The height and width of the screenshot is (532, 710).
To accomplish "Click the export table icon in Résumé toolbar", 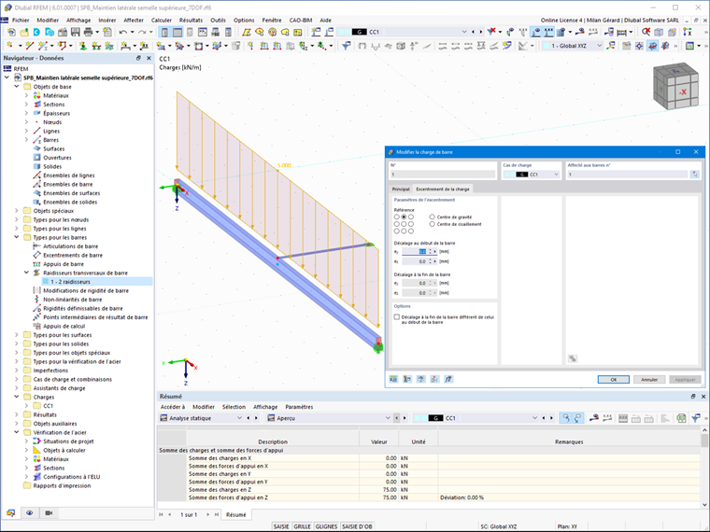I will [681, 418].
